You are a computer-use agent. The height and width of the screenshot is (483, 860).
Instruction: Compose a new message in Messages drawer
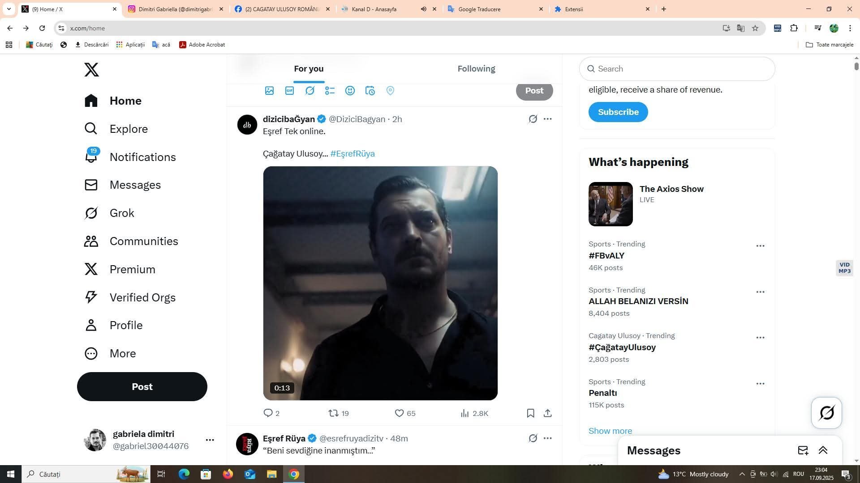[803, 450]
